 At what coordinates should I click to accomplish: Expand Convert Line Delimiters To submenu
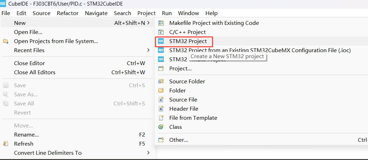coord(149,153)
